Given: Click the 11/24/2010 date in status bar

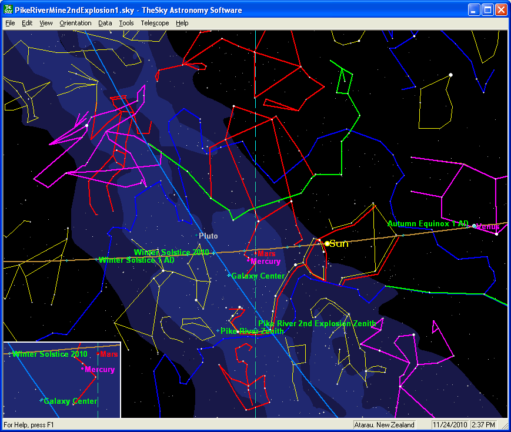Looking at the screenshot, I should pyautogui.click(x=449, y=425).
